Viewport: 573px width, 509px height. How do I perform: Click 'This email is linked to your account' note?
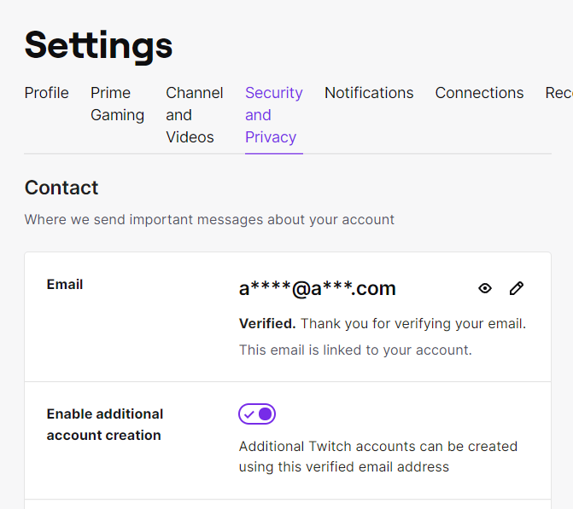pos(355,350)
